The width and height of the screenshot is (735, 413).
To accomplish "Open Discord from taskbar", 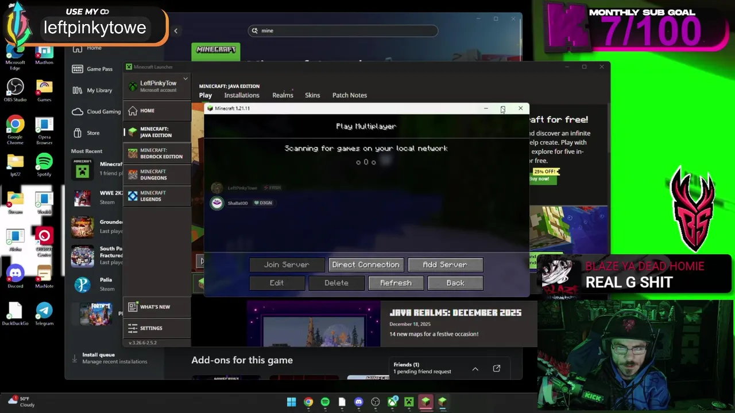I will tap(359, 402).
